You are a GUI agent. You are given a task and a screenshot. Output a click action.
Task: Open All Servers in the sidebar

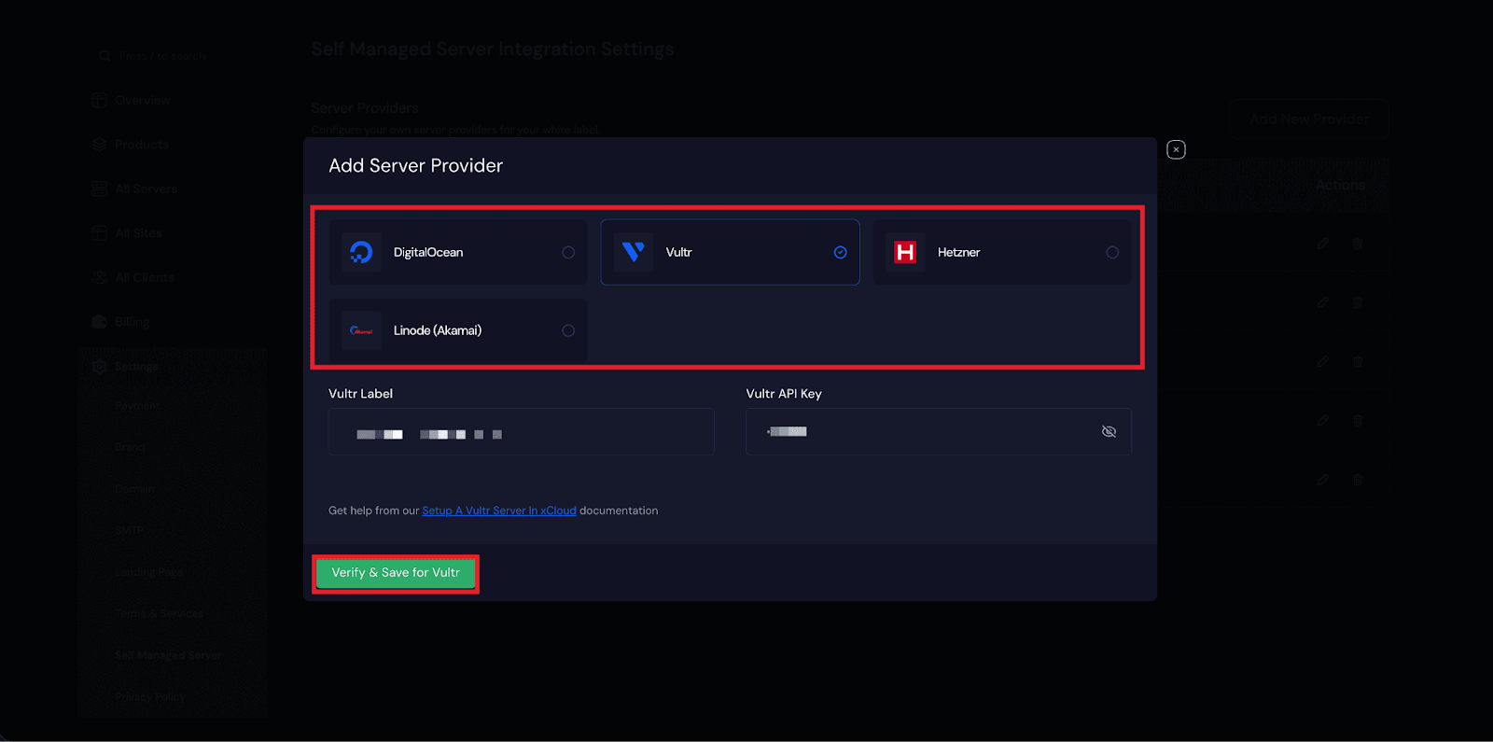click(x=146, y=189)
